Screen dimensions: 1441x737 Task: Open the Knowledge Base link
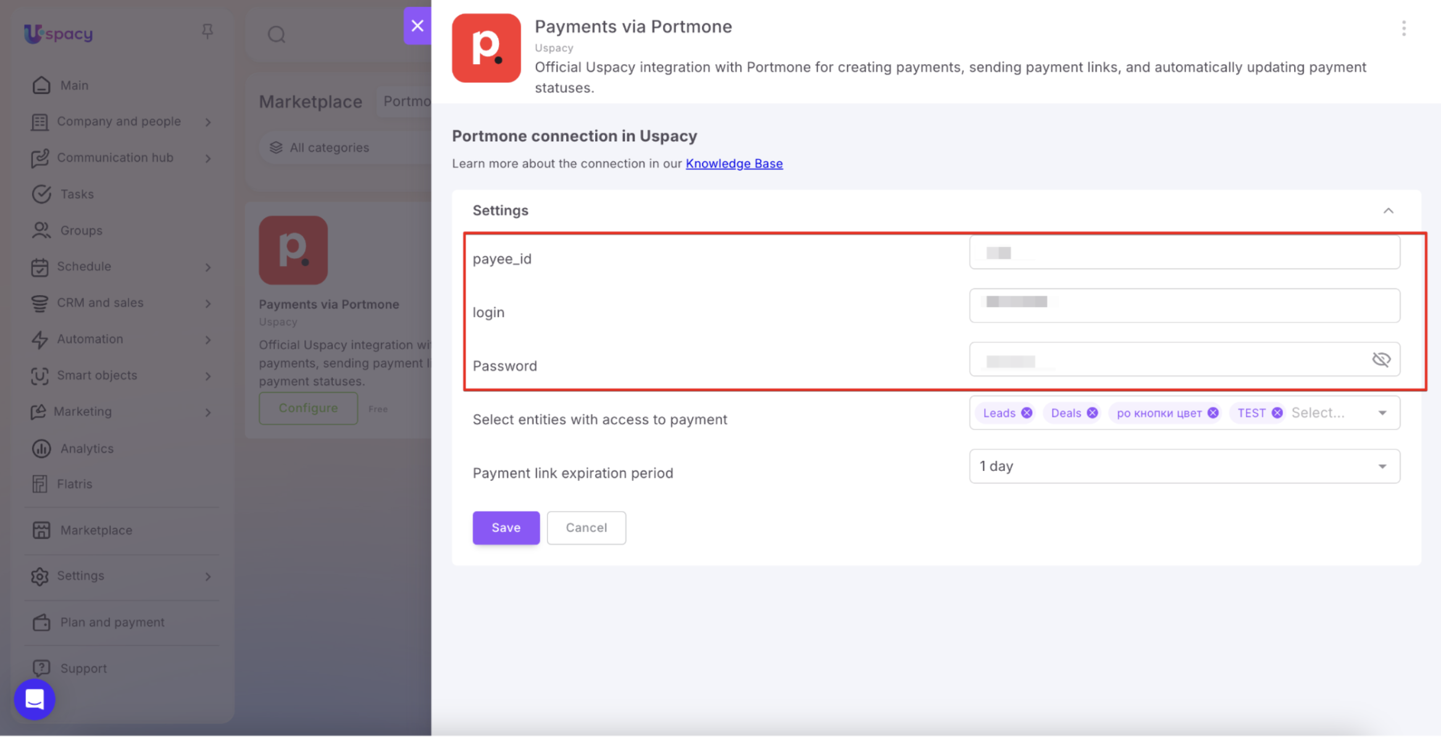click(x=734, y=164)
